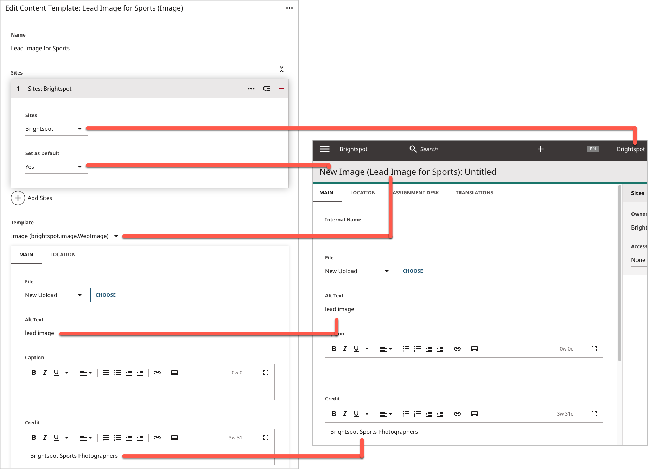
Task: Click the indent icon in the template Caption toolbar
Action: click(129, 373)
